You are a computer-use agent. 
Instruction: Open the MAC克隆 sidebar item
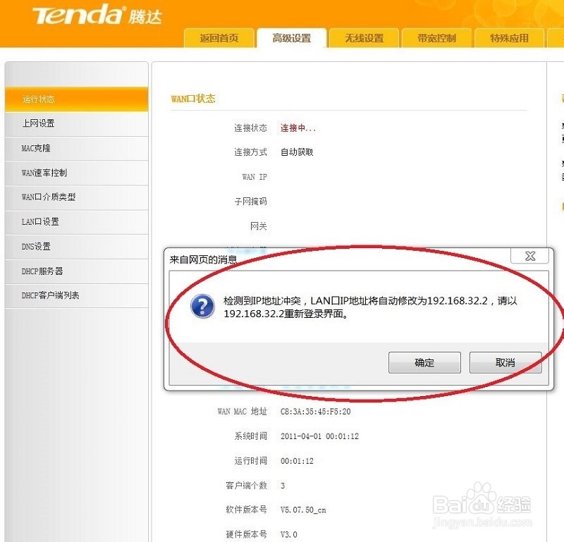click(x=77, y=148)
